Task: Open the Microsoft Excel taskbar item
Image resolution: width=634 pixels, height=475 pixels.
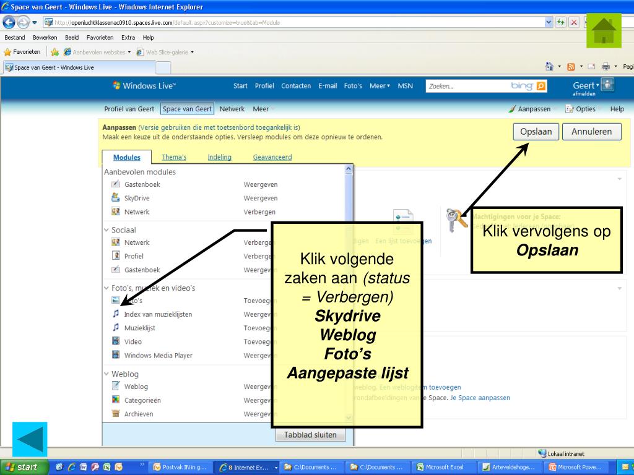Action: 443,467
